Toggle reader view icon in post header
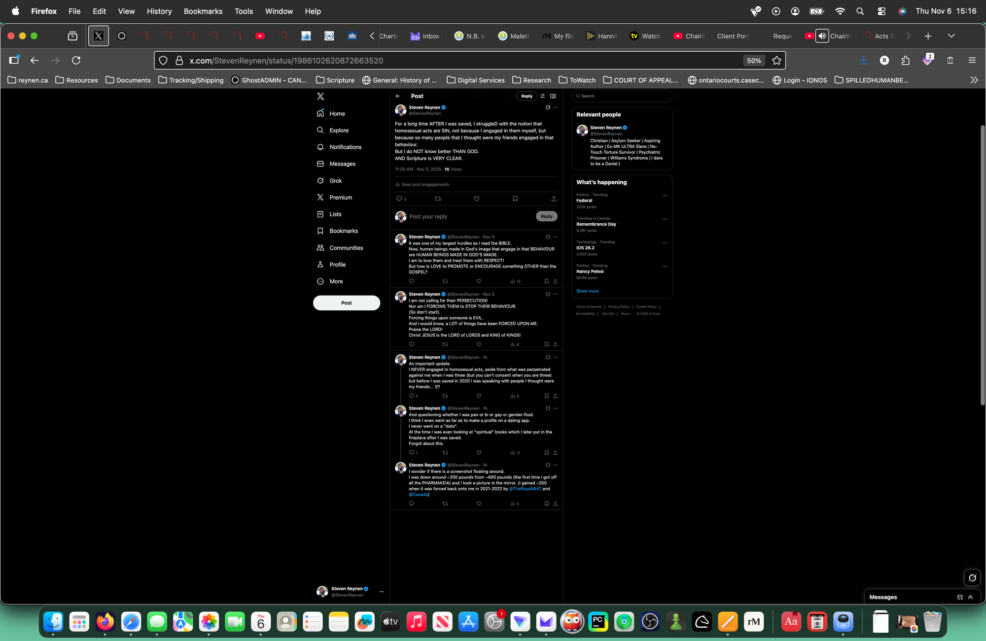986x641 pixels. (553, 96)
